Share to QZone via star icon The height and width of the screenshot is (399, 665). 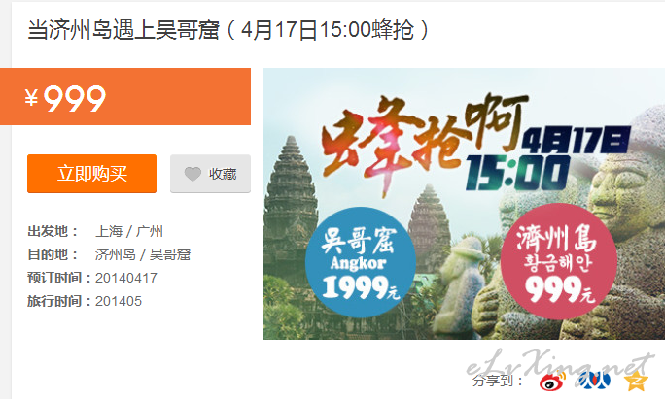(636, 380)
